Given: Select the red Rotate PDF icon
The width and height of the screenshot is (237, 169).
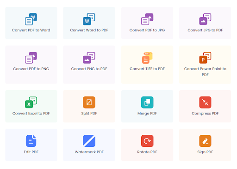Looking at the screenshot, I should 147,141.
